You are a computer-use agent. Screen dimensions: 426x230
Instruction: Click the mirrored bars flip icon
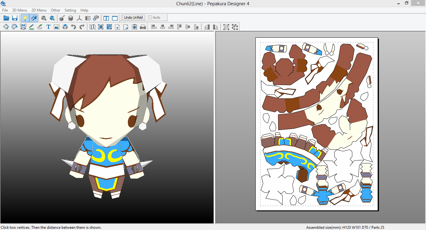tap(88, 18)
